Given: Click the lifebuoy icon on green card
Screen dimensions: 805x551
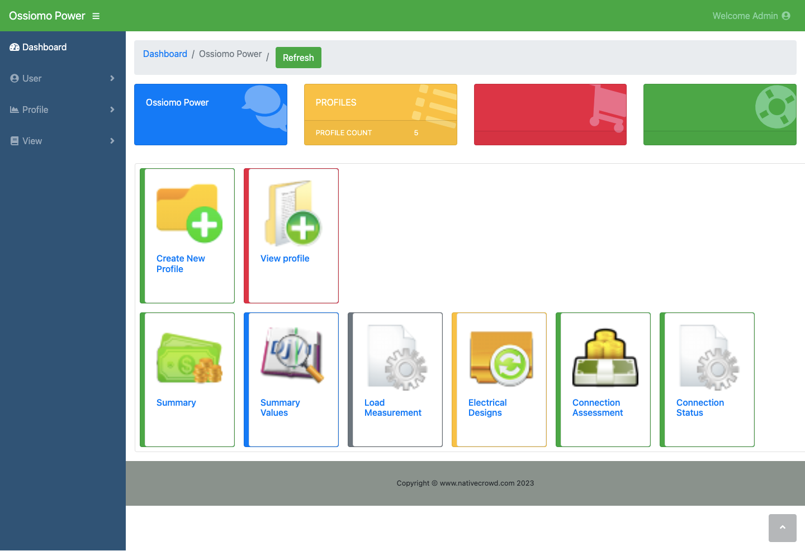Looking at the screenshot, I should pos(776,106).
